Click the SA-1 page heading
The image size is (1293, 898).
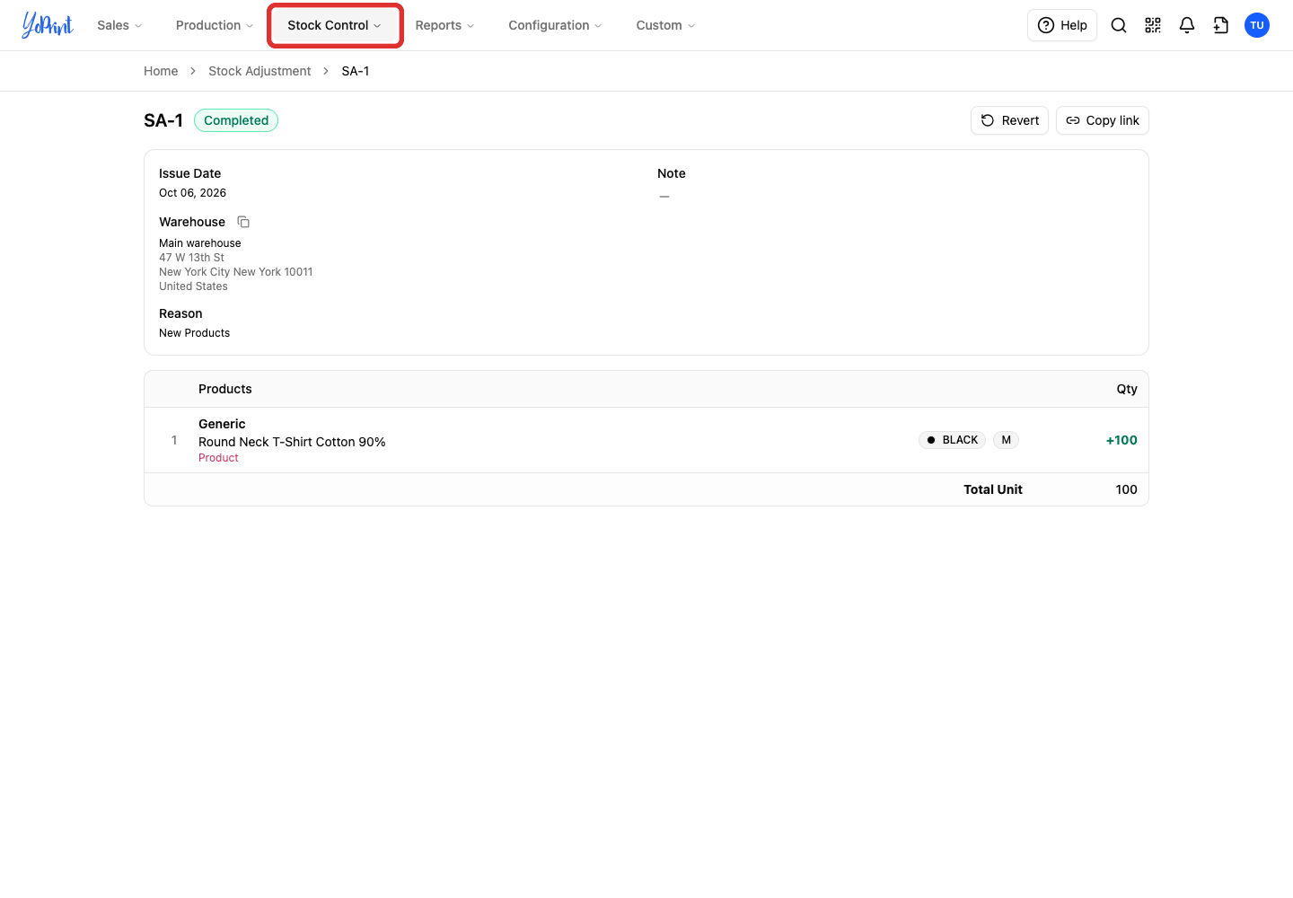point(163,120)
